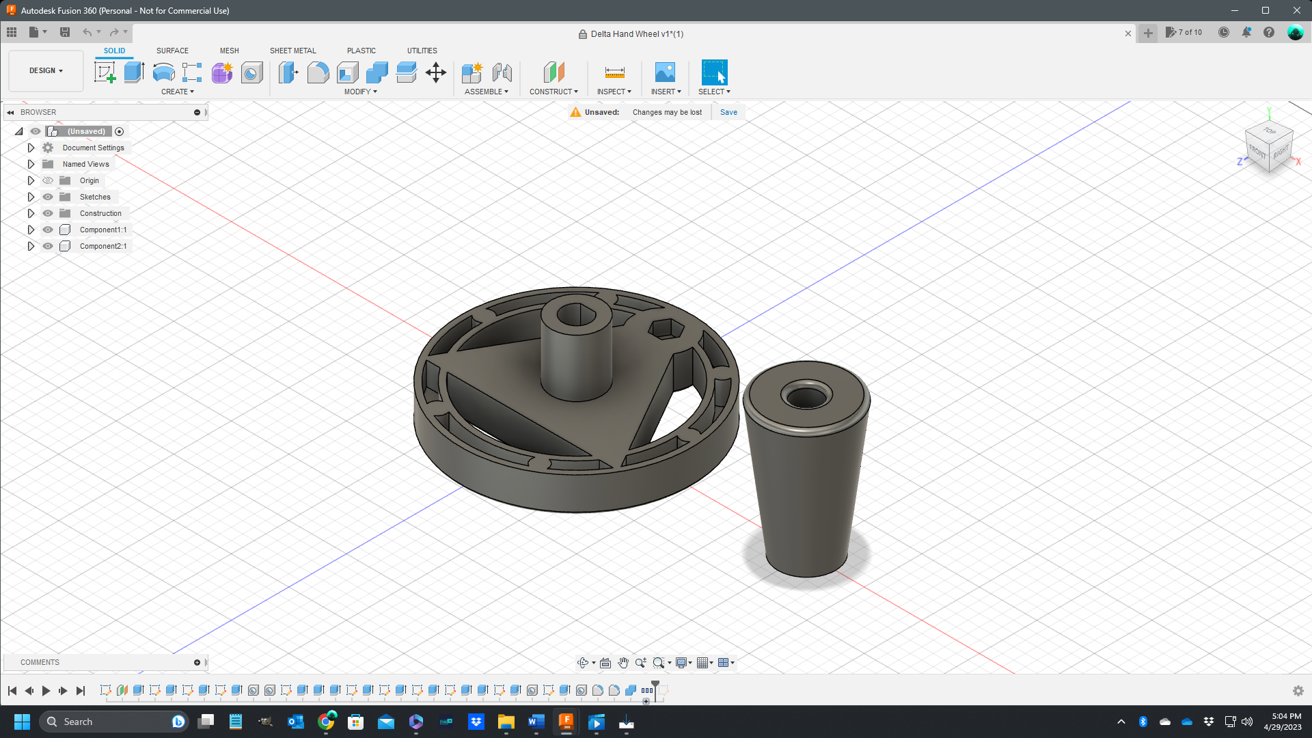1312x738 pixels.
Task: Hide Component2:1 via eye icon
Action: [48, 246]
